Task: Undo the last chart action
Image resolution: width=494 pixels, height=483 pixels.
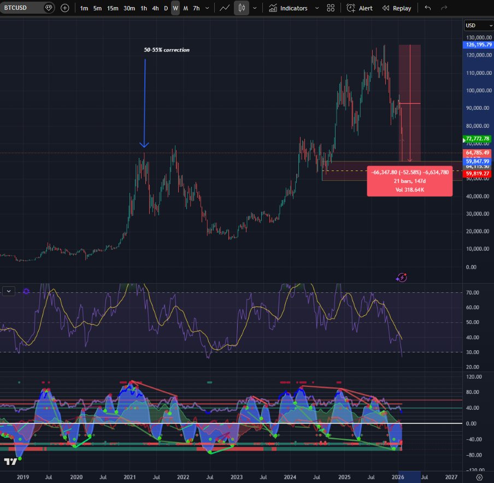Action: [x=428, y=8]
